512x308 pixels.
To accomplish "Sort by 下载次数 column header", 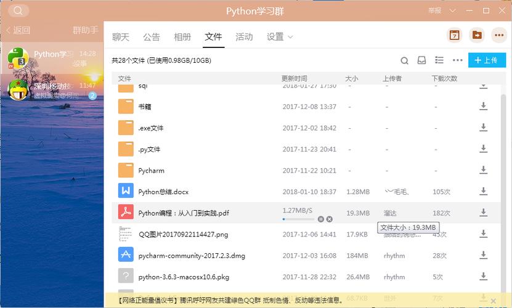I will pos(444,78).
